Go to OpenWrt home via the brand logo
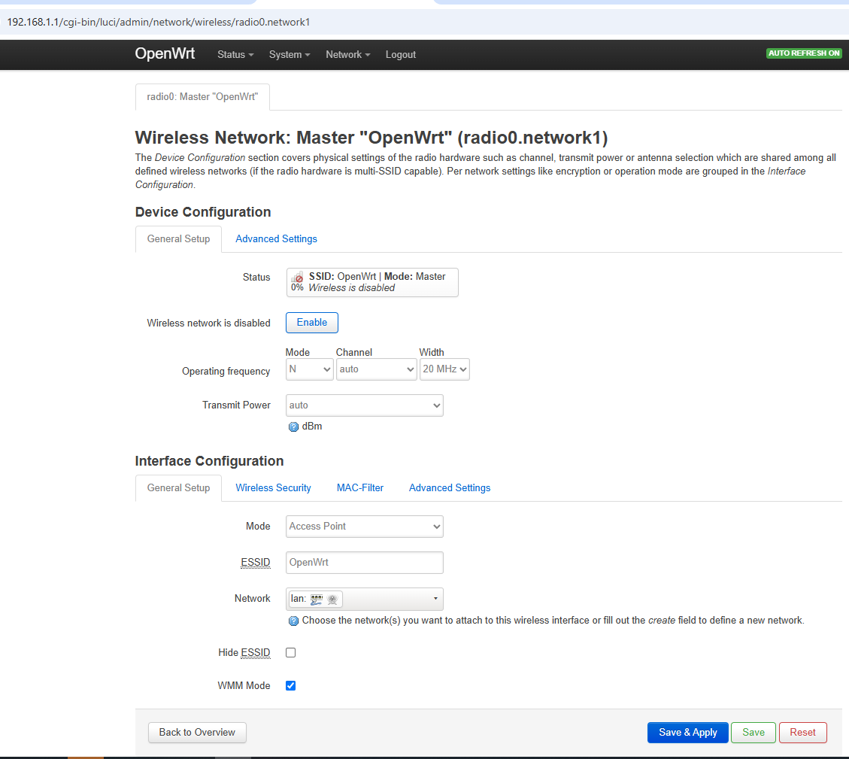This screenshot has height=759, width=849. (165, 53)
